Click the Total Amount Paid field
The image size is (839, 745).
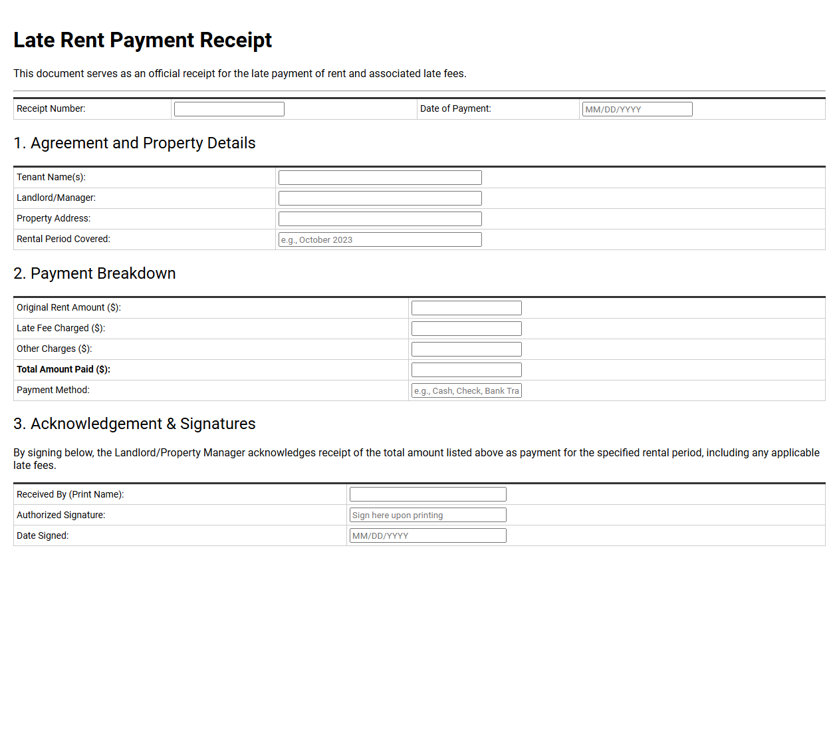(x=467, y=370)
